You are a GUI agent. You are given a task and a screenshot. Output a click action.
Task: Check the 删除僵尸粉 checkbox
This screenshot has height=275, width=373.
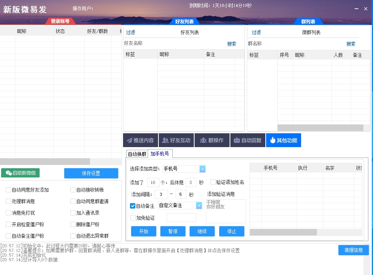point(73,224)
